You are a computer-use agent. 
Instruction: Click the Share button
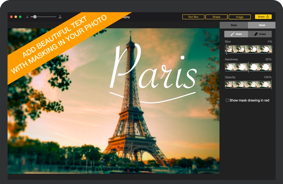click(262, 17)
